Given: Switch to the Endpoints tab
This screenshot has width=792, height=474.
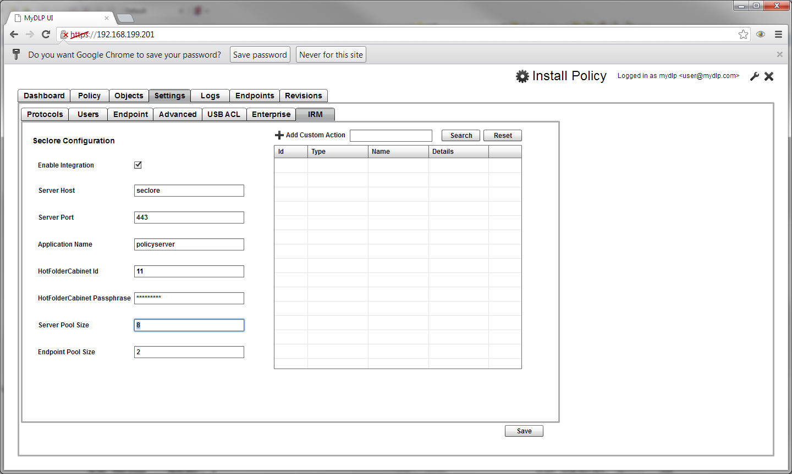Looking at the screenshot, I should point(255,96).
